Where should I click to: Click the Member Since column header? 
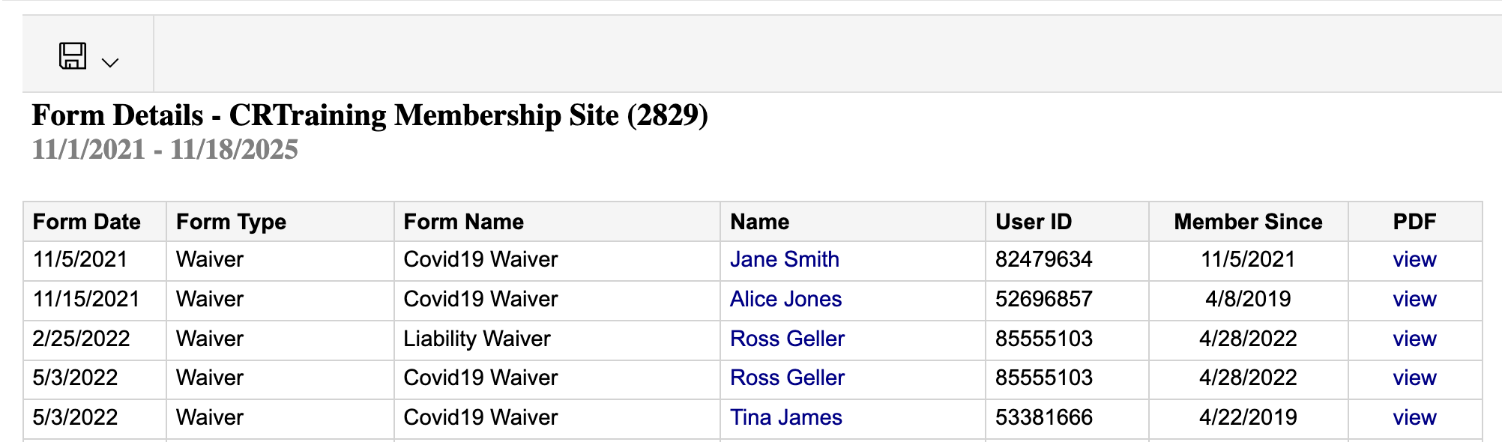1248,222
